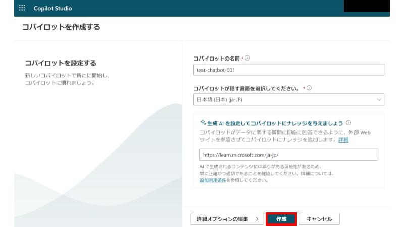Screen dimensions: 404x227
Task: Focus the website URL input field
Action: (x=288, y=155)
